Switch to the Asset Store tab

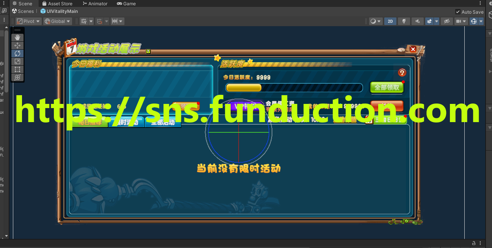57,3
